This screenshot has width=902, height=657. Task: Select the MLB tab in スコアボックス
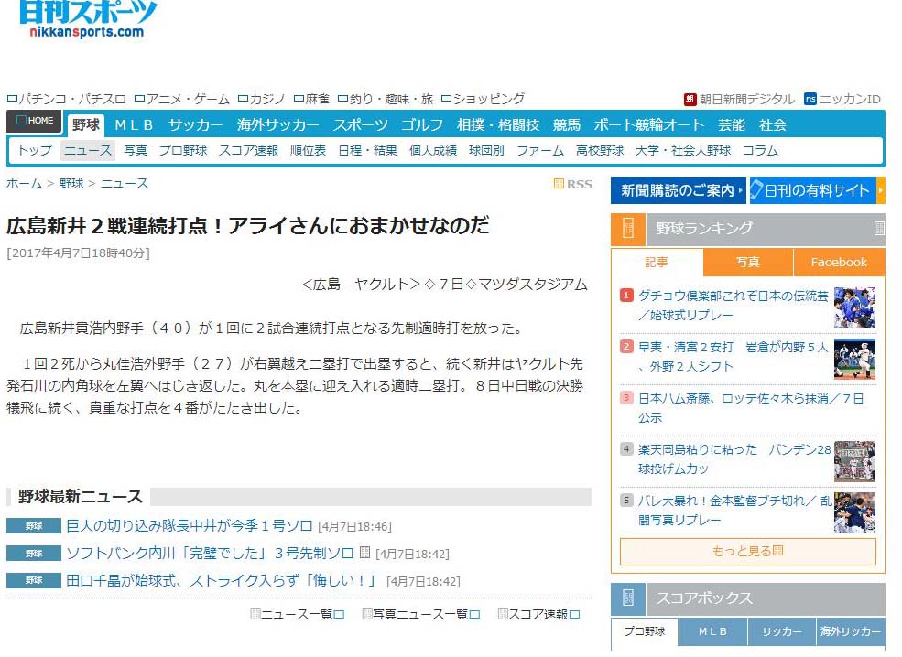(x=712, y=631)
